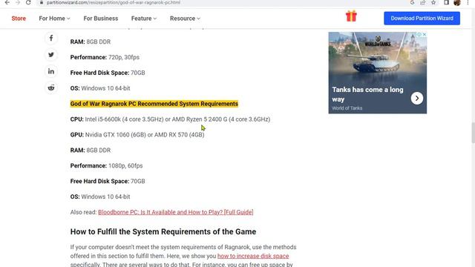The width and height of the screenshot is (475, 267).
Task: Click 'Tanks has come a long way' ad text
Action: click(367, 94)
